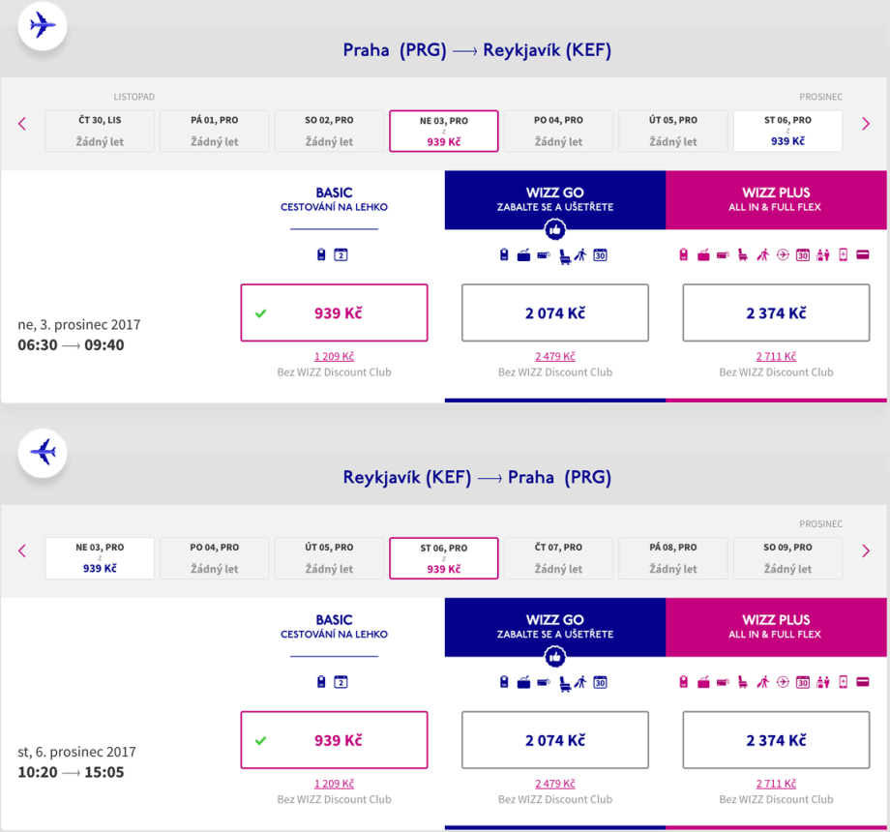Pick return date NE 03, PRO
890x832 pixels.
pos(100,558)
